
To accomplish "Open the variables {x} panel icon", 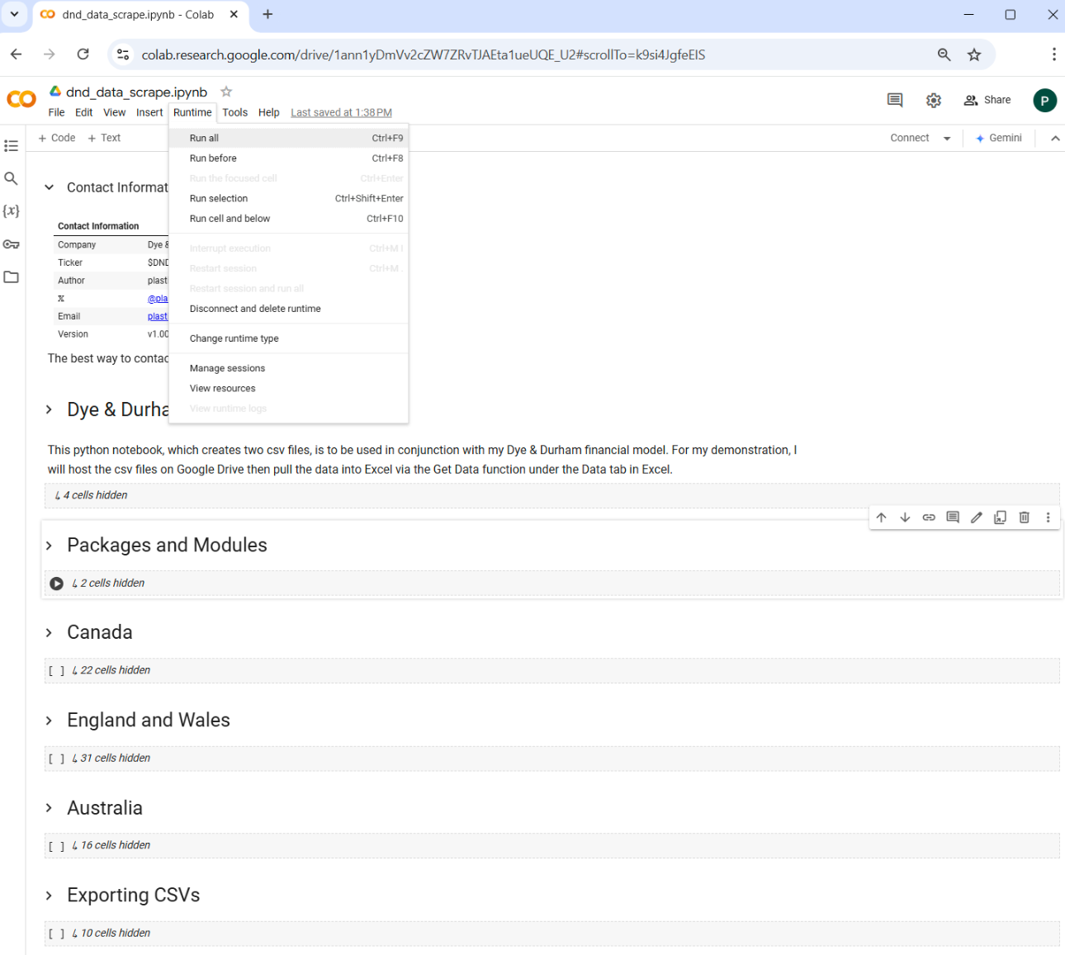I will click(x=11, y=211).
